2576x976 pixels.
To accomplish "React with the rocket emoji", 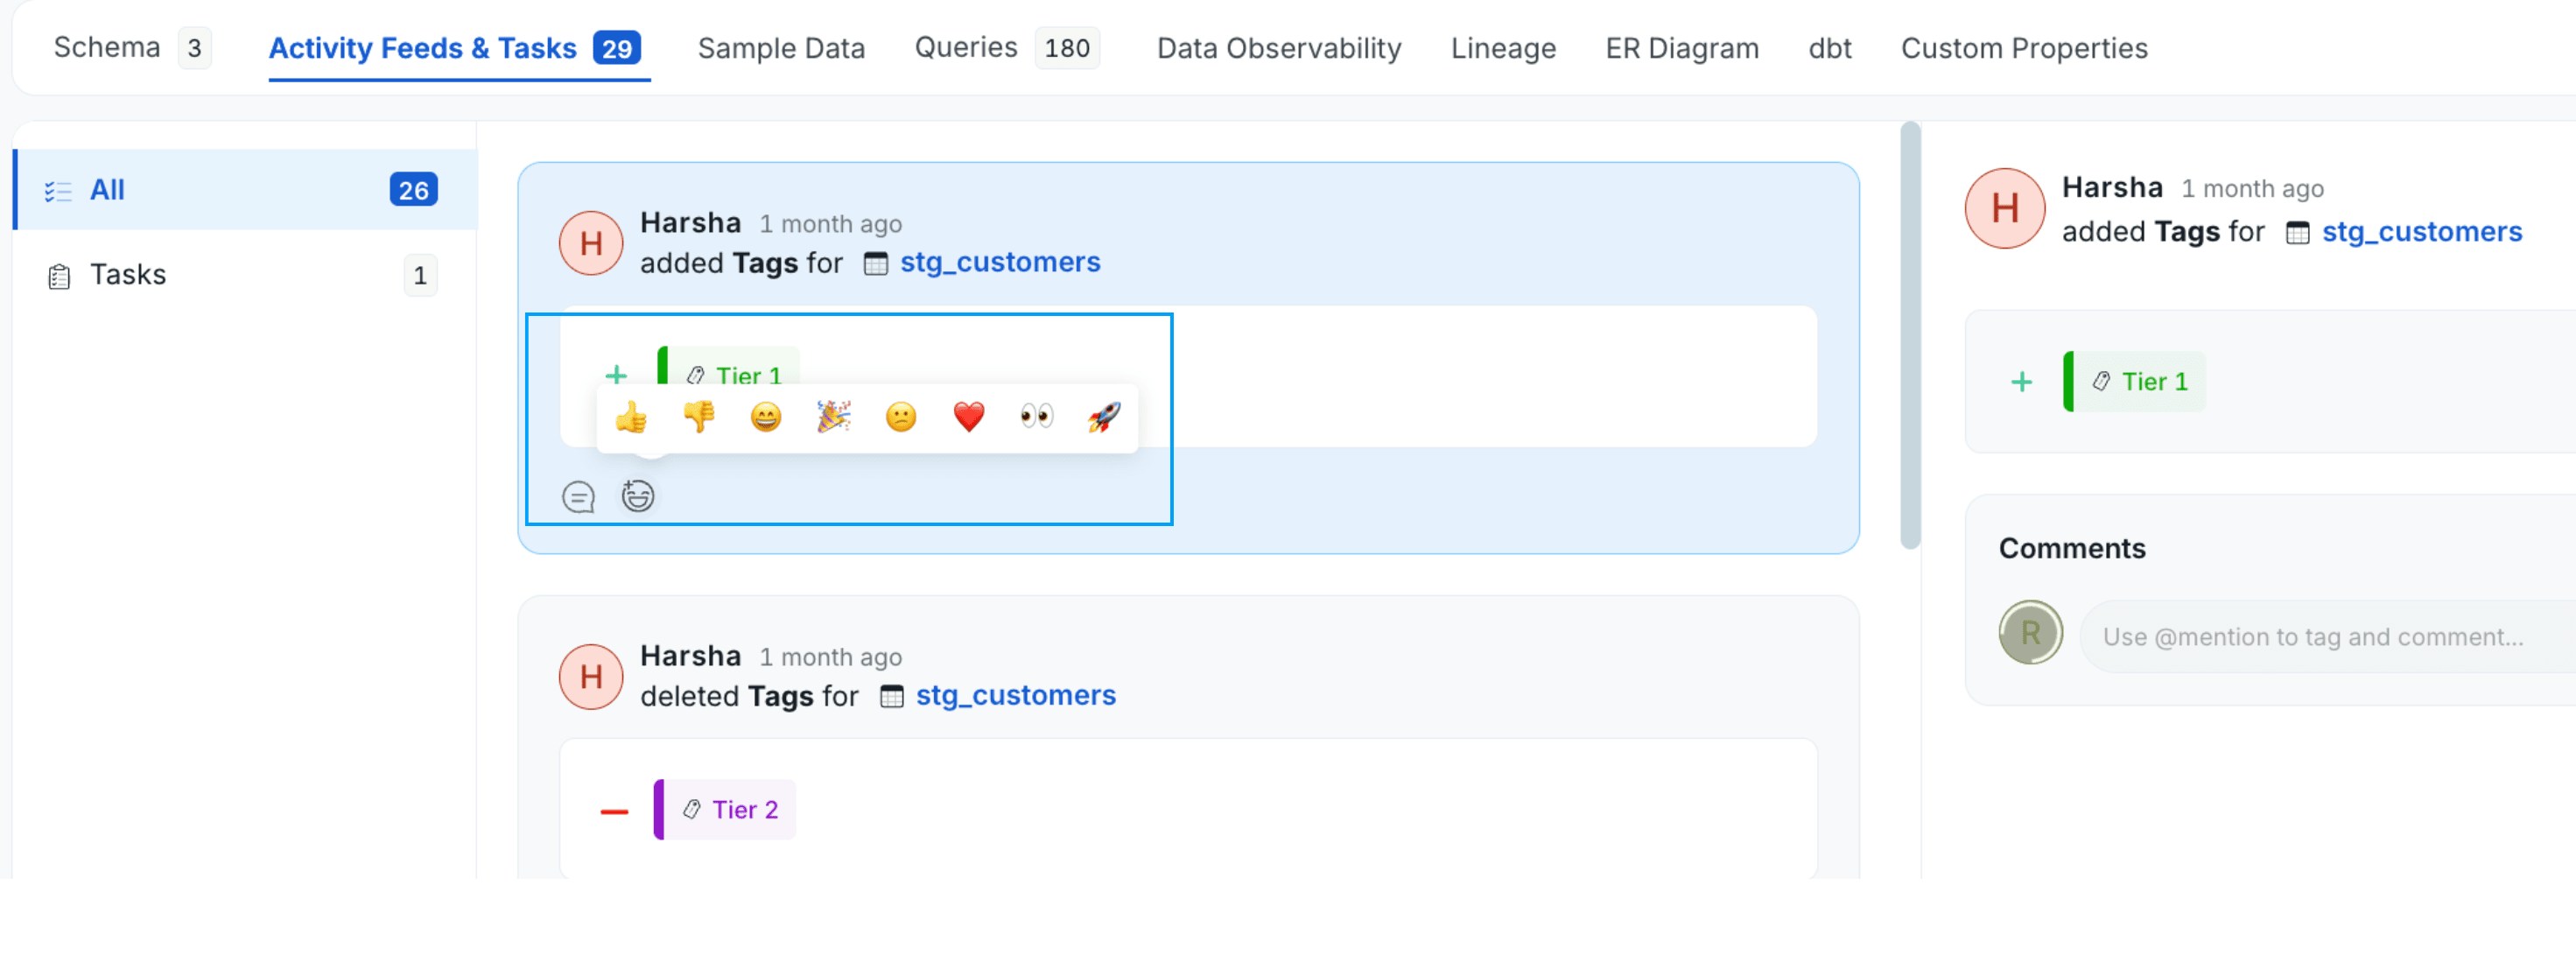I will pos(1104,417).
